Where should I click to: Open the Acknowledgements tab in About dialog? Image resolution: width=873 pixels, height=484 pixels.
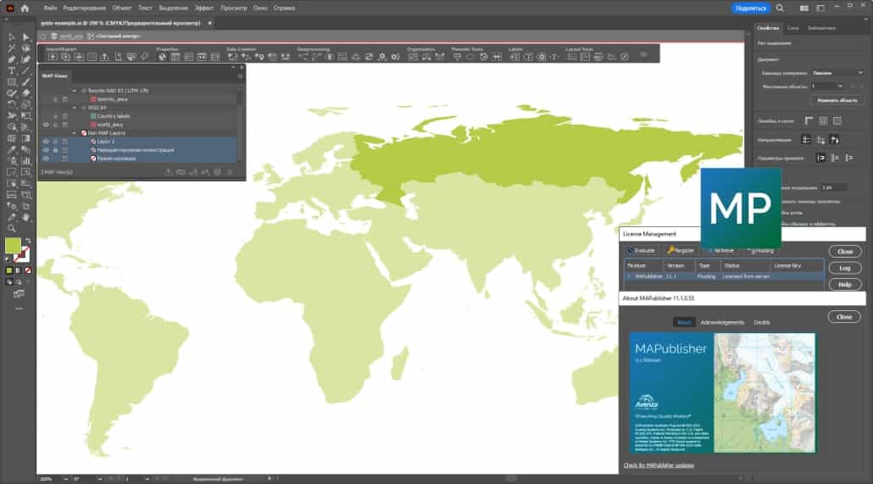click(722, 322)
